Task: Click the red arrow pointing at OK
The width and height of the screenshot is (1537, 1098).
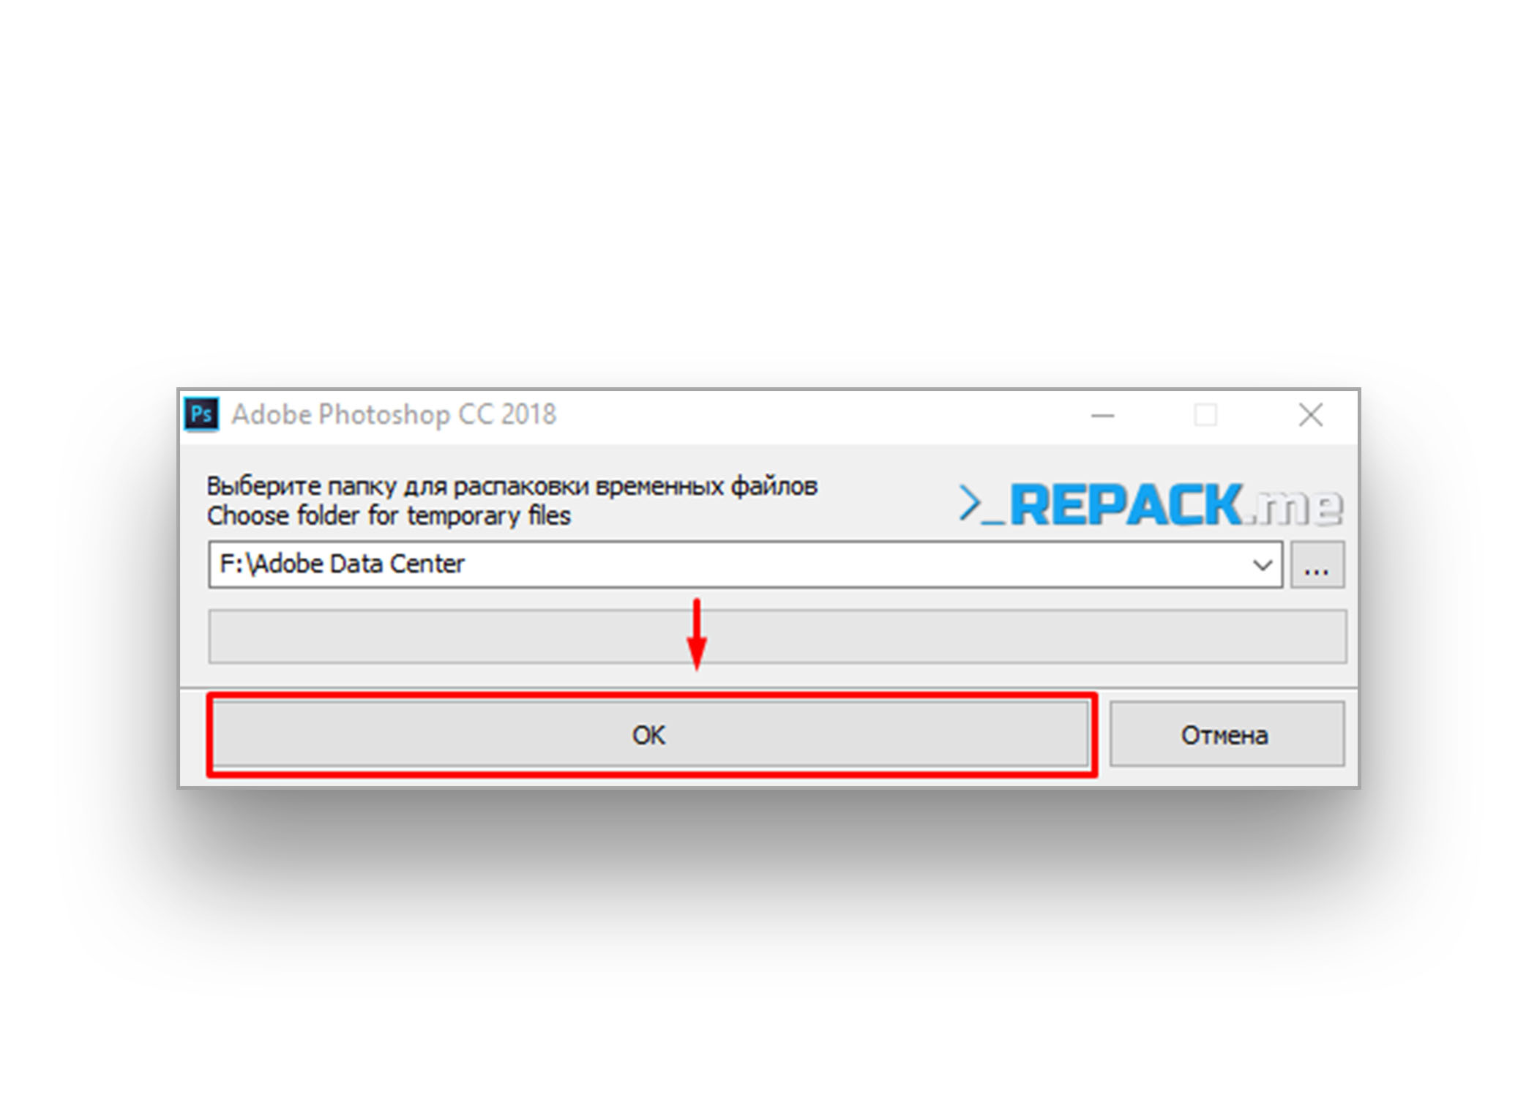Action: click(697, 634)
